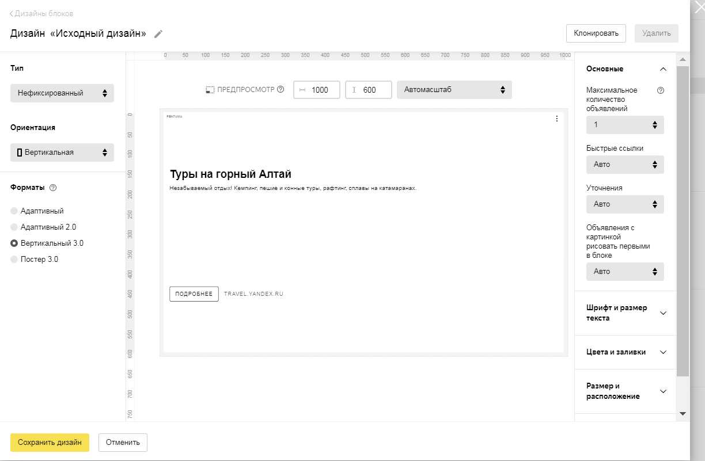
Task: Open the Ориентация dropdown showing Вертикальная
Action: [x=62, y=153]
